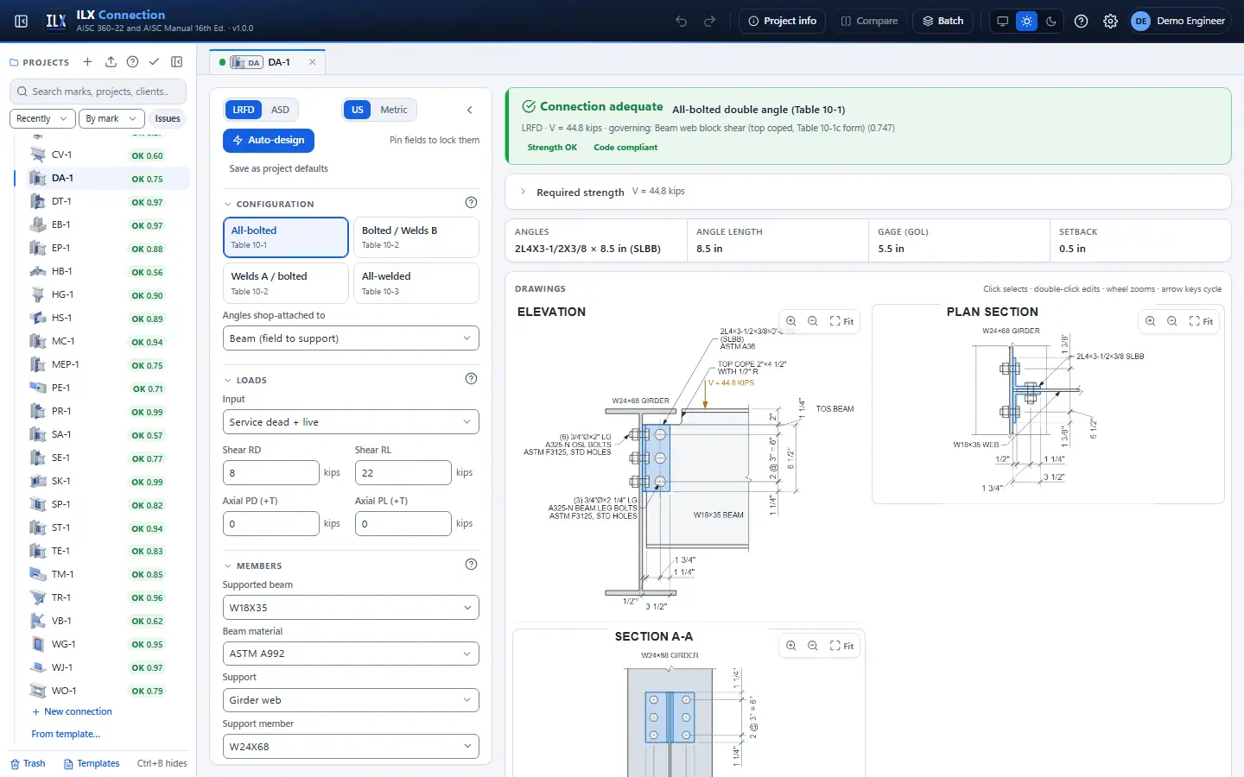1244x777 pixels.
Task: Expand the Required strength row
Action: pyautogui.click(x=868, y=192)
